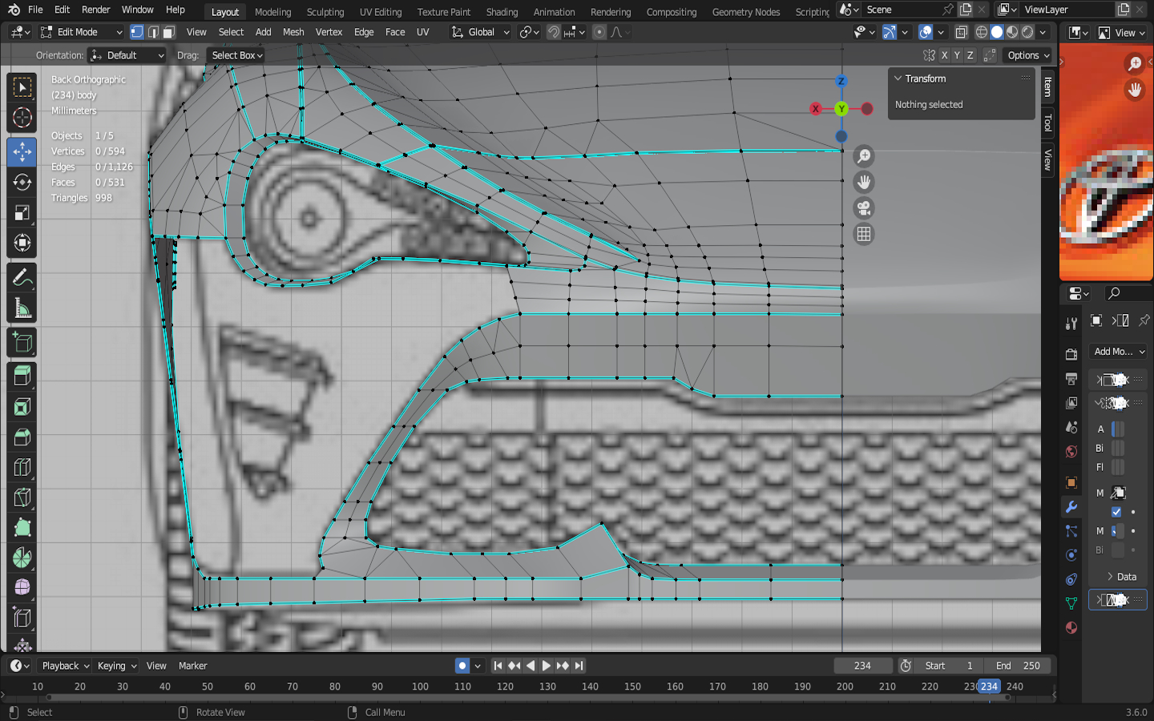The image size is (1154, 721).
Task: Activate the Loop Cut tool
Action: point(22,468)
